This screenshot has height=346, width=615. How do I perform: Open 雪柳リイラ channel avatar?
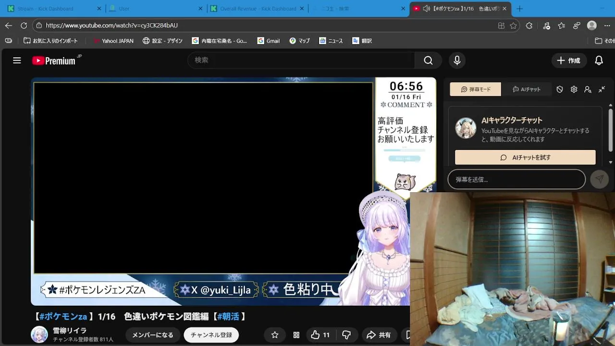tap(39, 334)
